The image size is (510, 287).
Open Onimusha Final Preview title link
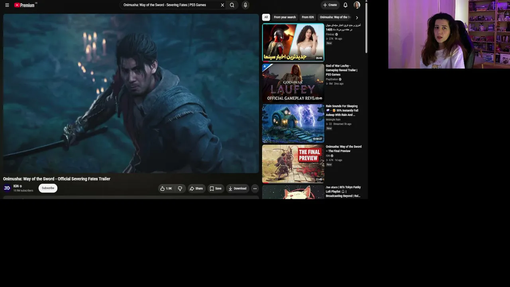pyautogui.click(x=343, y=149)
